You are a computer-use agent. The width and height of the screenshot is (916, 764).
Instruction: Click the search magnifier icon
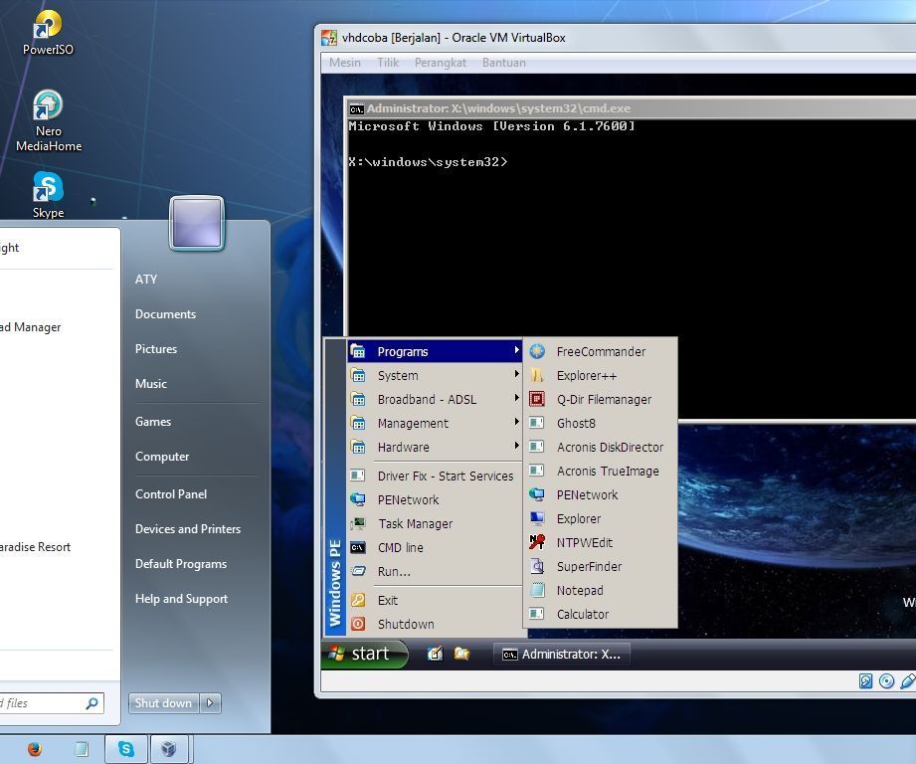point(92,703)
